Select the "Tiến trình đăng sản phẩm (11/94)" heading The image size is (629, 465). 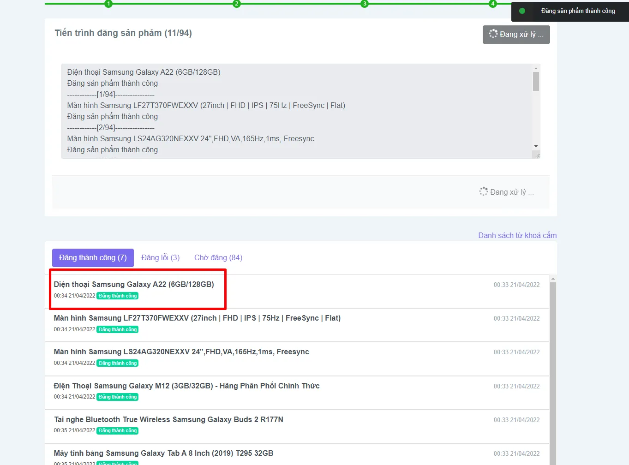[123, 33]
